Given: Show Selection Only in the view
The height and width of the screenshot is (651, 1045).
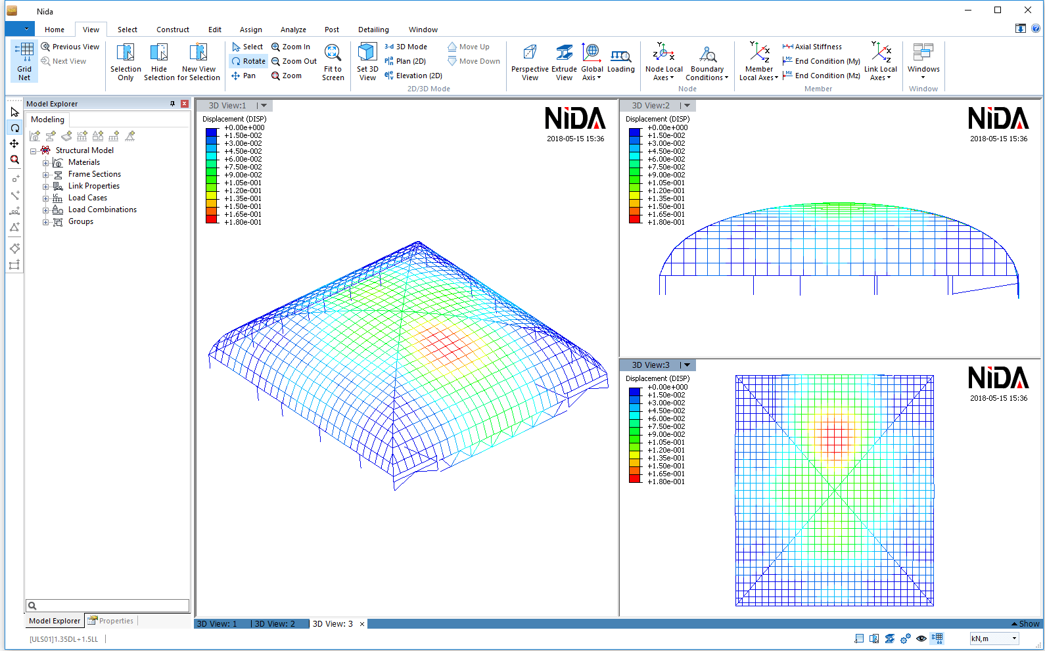Looking at the screenshot, I should pyautogui.click(x=126, y=62).
